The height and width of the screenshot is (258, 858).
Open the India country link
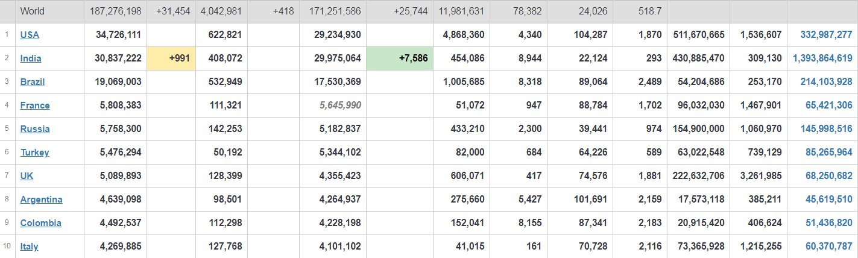pos(31,58)
